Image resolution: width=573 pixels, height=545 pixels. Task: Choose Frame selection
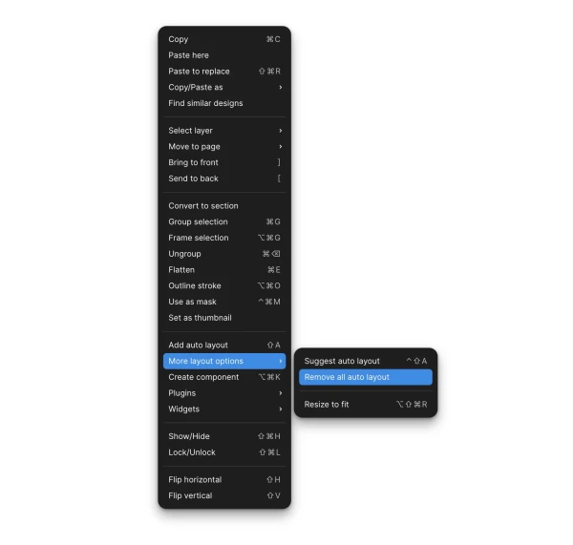tap(224, 238)
